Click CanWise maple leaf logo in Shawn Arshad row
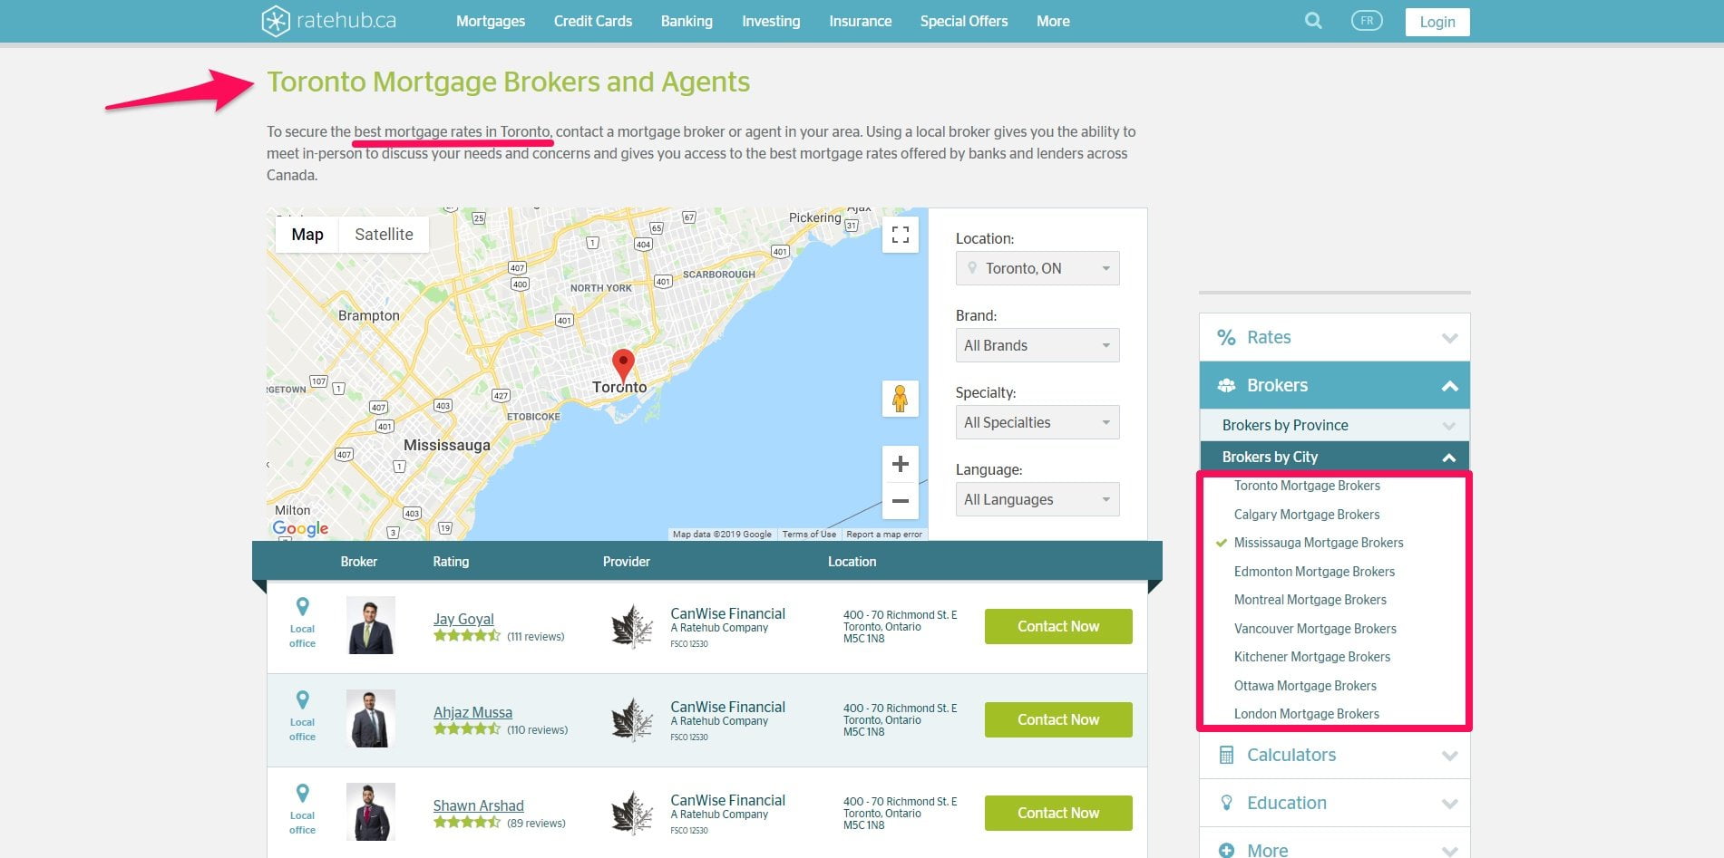 (632, 814)
